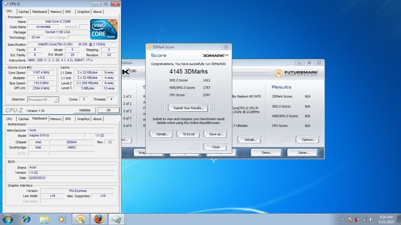Open About tab in CPU-Z processor window
The height and width of the screenshot is (225, 401).
(x=97, y=12)
